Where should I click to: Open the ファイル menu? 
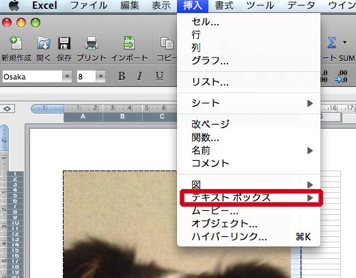(x=89, y=5)
